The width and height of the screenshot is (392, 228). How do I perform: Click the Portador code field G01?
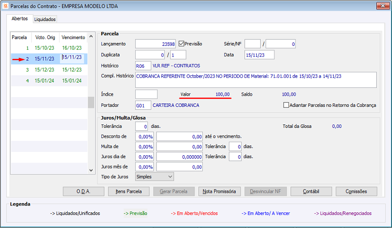[x=143, y=105]
